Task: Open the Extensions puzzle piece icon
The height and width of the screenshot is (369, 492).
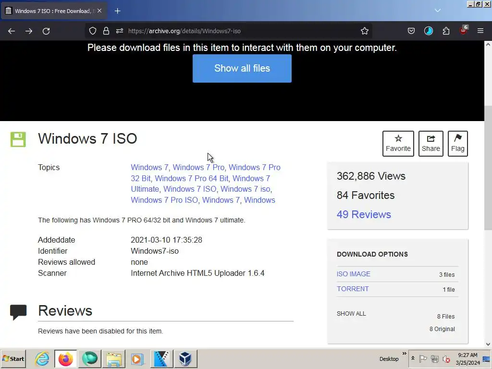Action: [x=446, y=31]
